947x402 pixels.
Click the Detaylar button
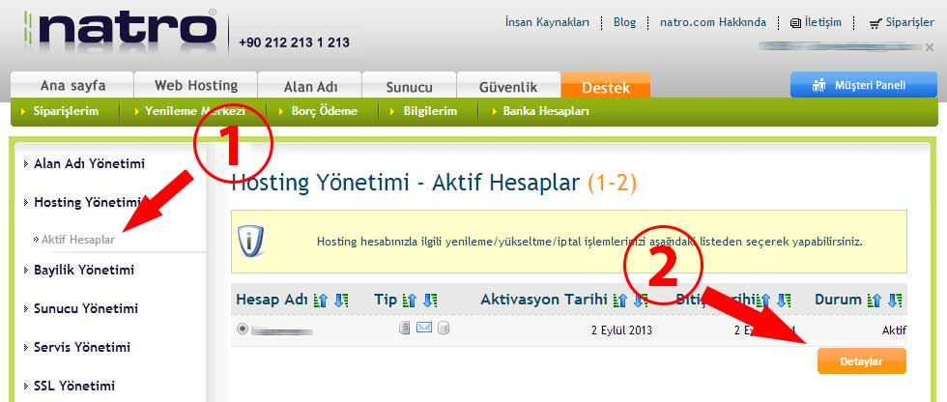(862, 361)
